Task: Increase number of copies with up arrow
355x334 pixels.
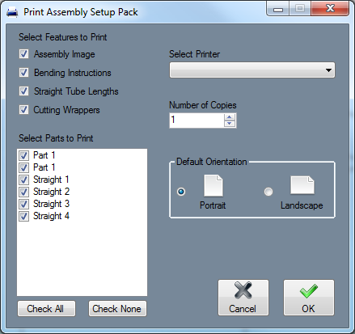Action: point(230,117)
